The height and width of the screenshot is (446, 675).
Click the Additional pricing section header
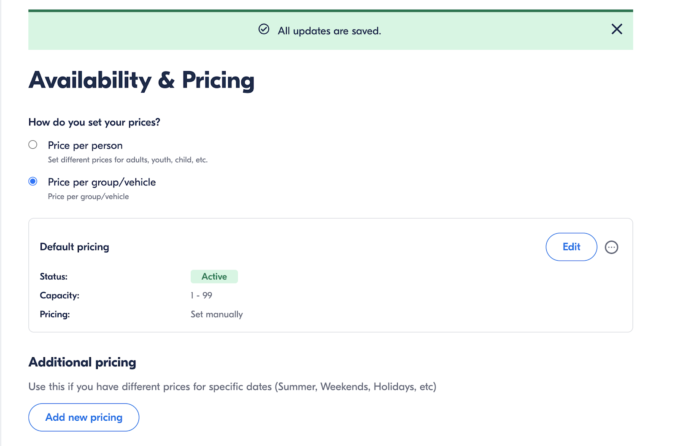coord(82,362)
